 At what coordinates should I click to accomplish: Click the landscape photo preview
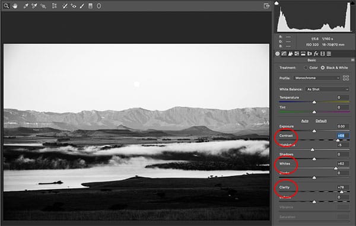[x=136, y=132]
